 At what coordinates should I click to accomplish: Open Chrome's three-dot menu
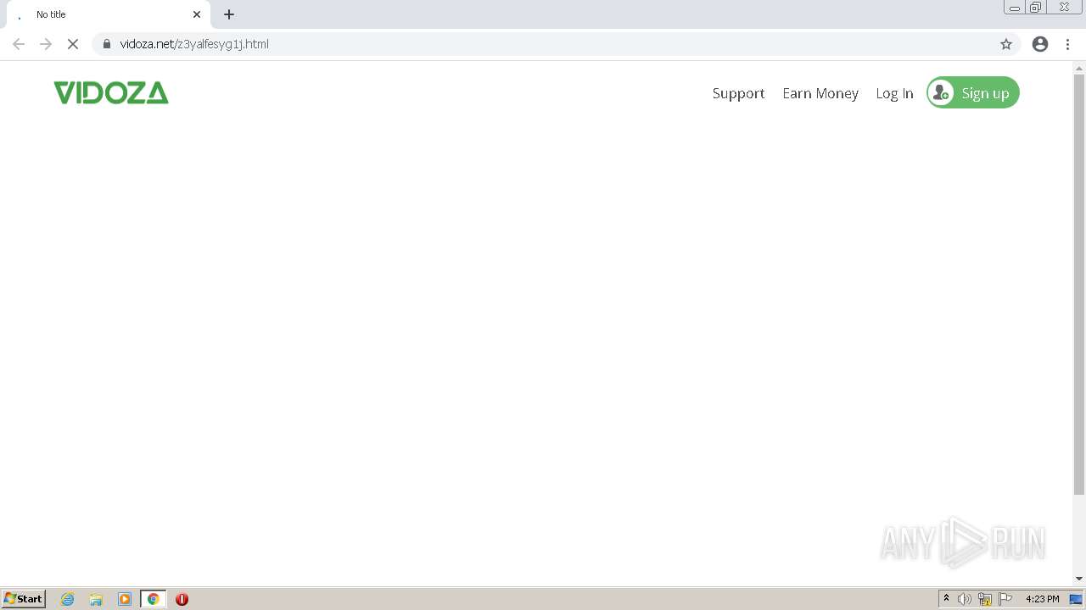1067,44
